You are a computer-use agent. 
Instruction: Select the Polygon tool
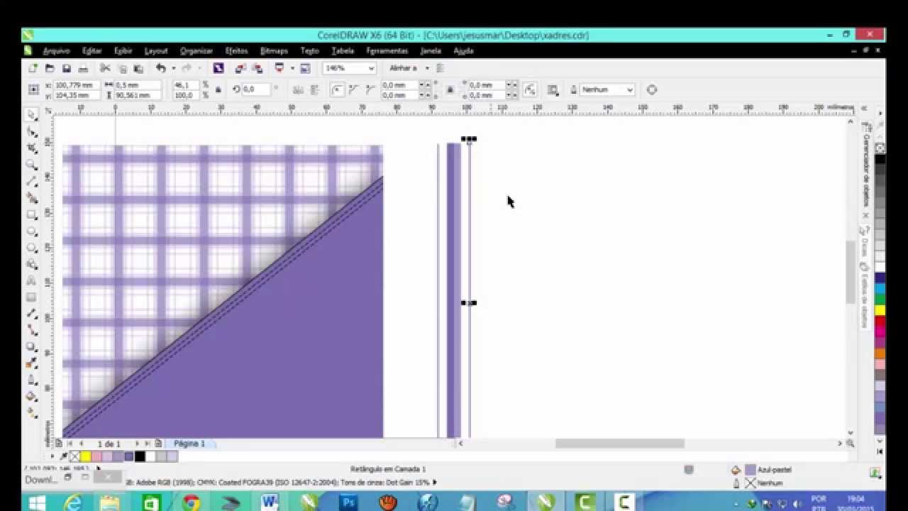tap(32, 248)
